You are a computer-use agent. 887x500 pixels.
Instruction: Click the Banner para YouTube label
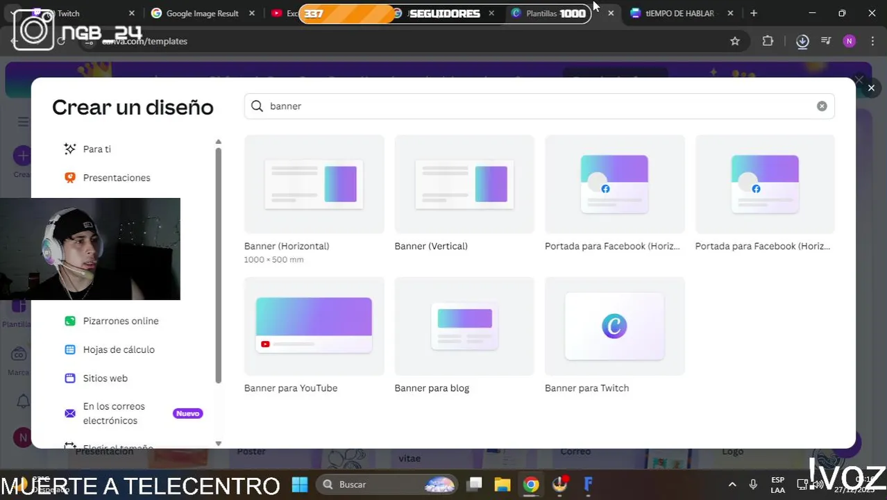(291, 388)
